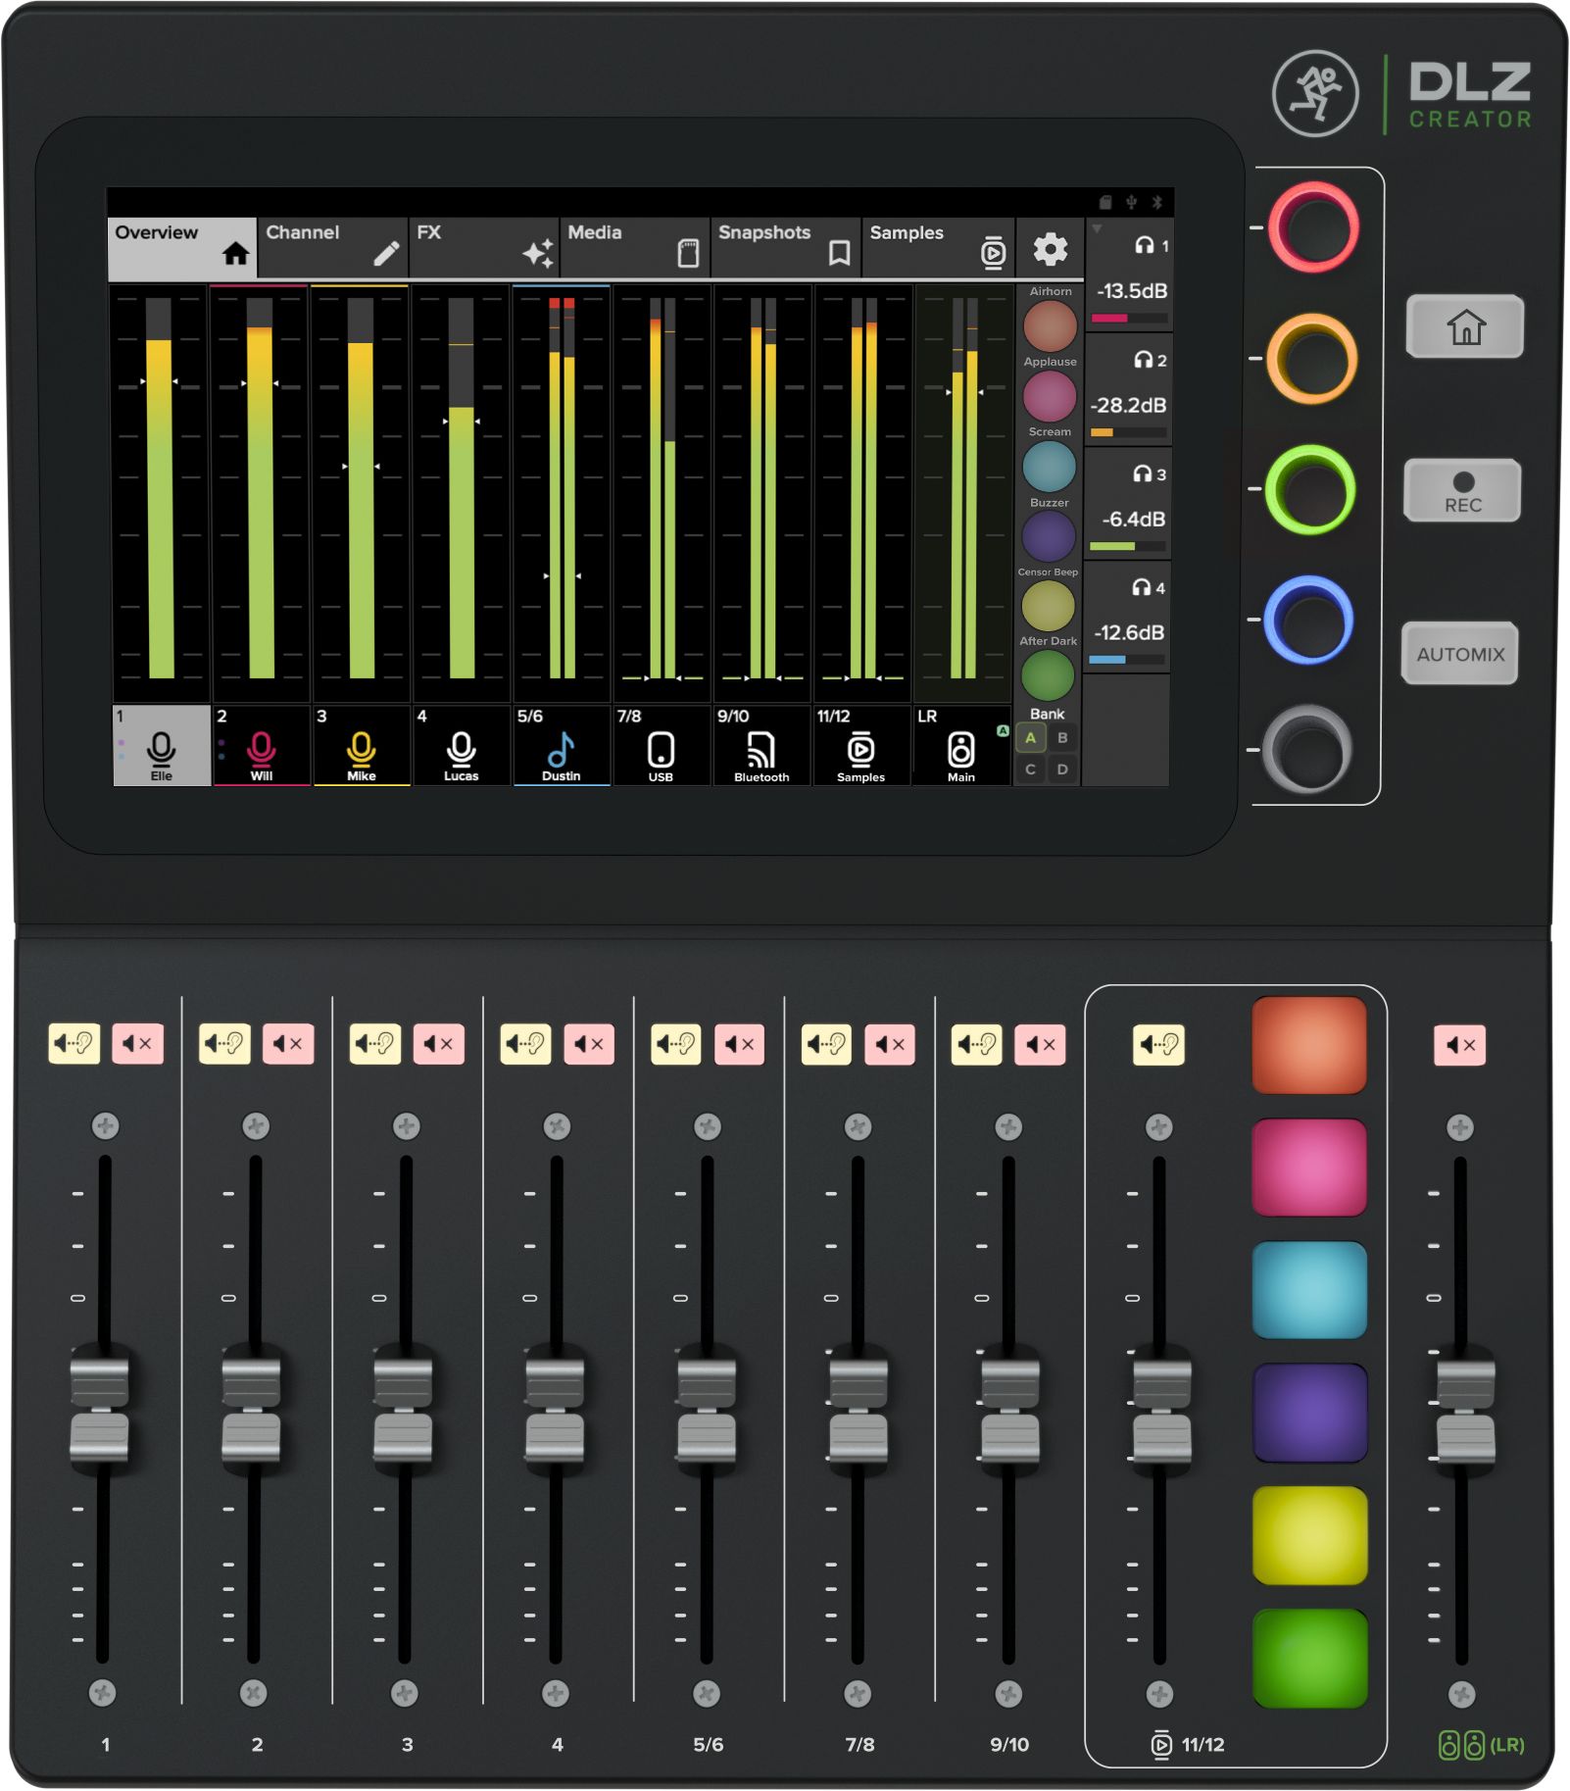Viewport: 1570px width, 1791px height.
Task: Select Dustin music note channel 5/6
Action: [561, 749]
